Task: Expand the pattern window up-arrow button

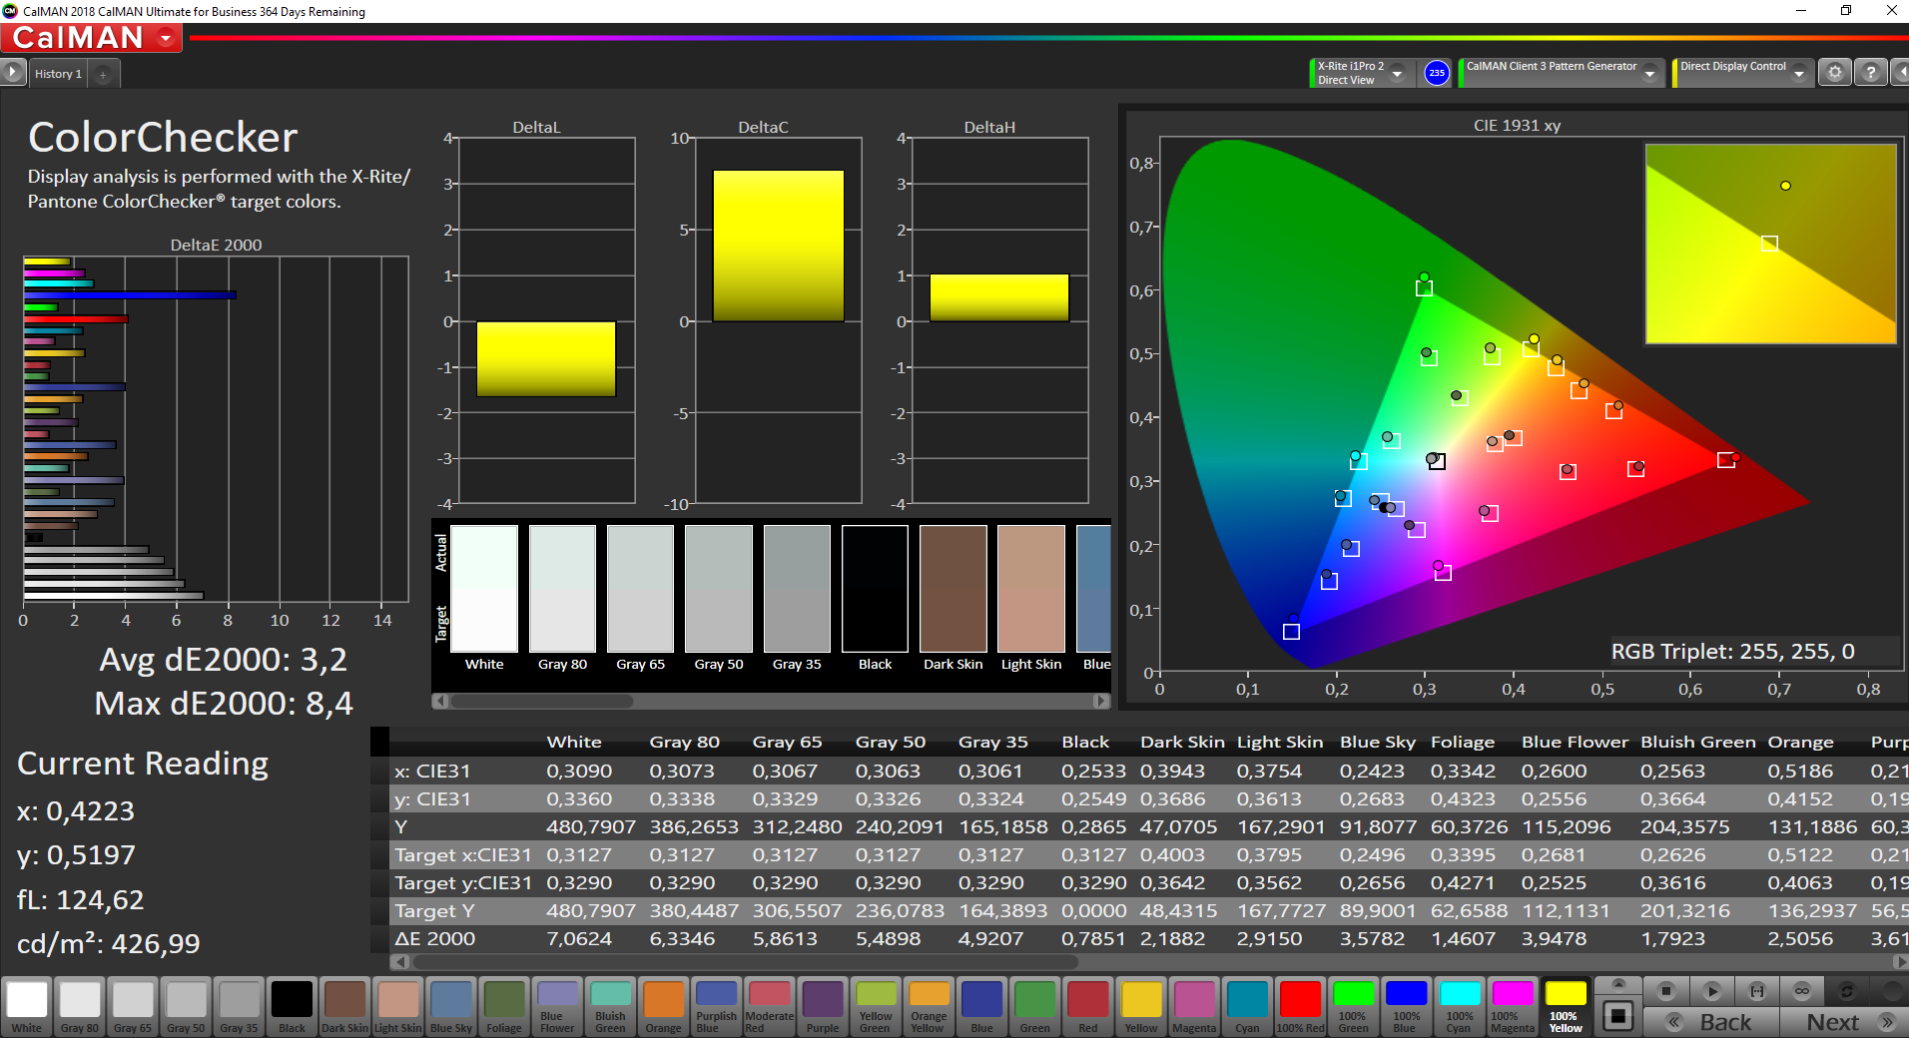Action: point(1618,984)
